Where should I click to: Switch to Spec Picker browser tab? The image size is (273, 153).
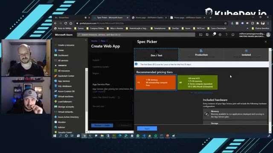pos(110,17)
